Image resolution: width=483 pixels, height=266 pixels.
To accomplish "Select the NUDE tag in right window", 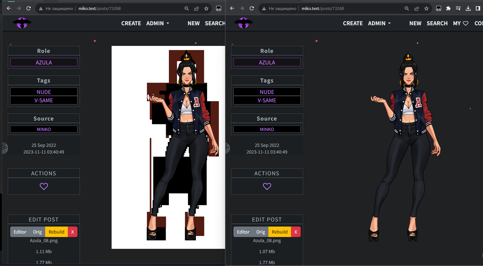I will point(267,92).
